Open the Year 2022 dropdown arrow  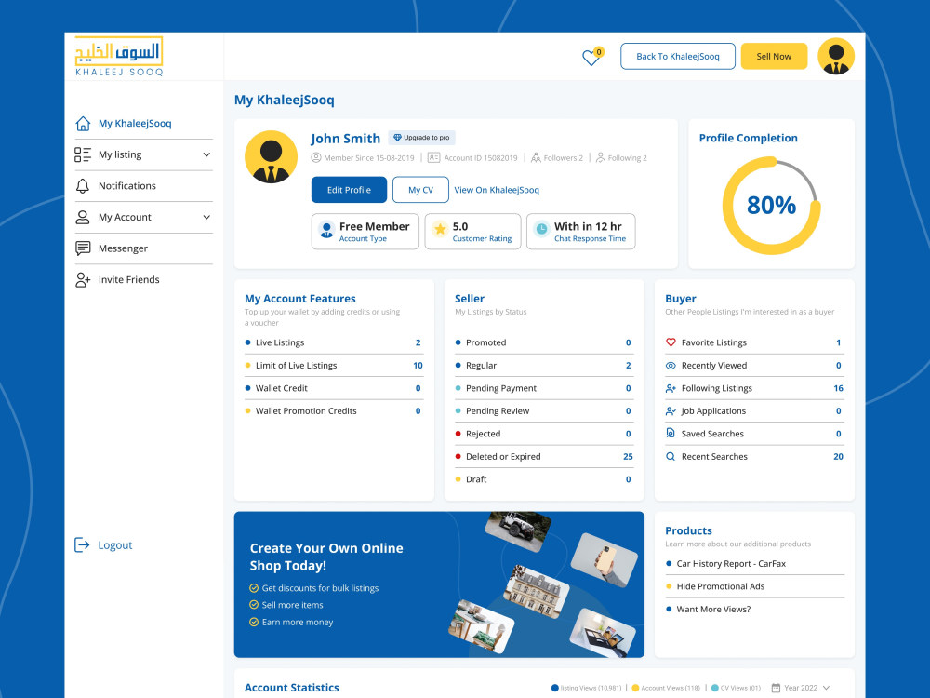coord(826,688)
